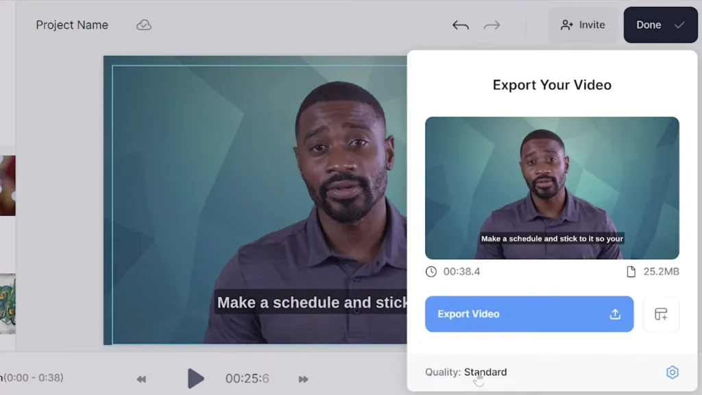Click the 00:38.4 duration text
This screenshot has width=702, height=395.
pos(461,272)
